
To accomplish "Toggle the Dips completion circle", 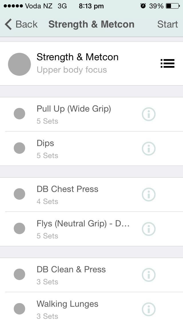I will [19, 148].
